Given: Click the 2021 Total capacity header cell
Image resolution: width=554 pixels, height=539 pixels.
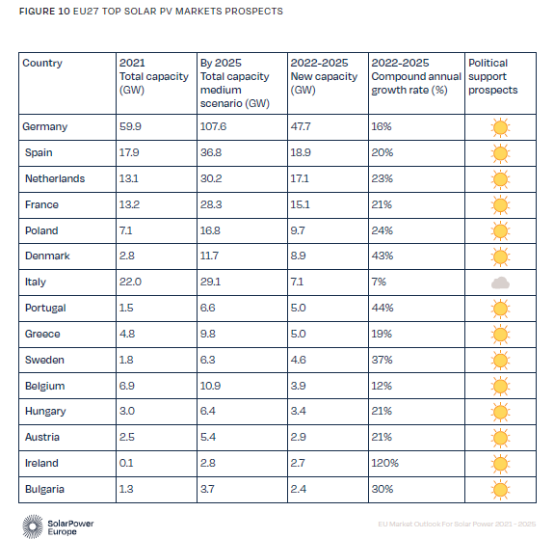Looking at the screenshot, I should click(156, 84).
